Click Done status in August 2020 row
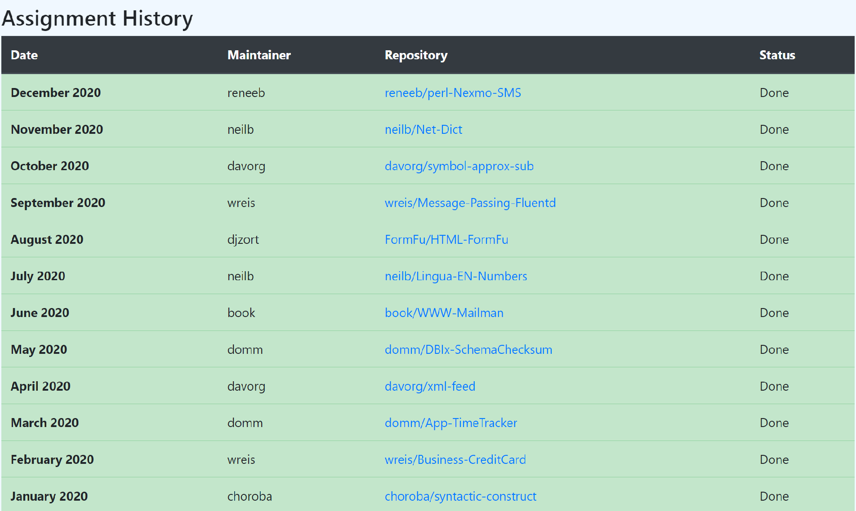The width and height of the screenshot is (856, 511). click(x=774, y=239)
